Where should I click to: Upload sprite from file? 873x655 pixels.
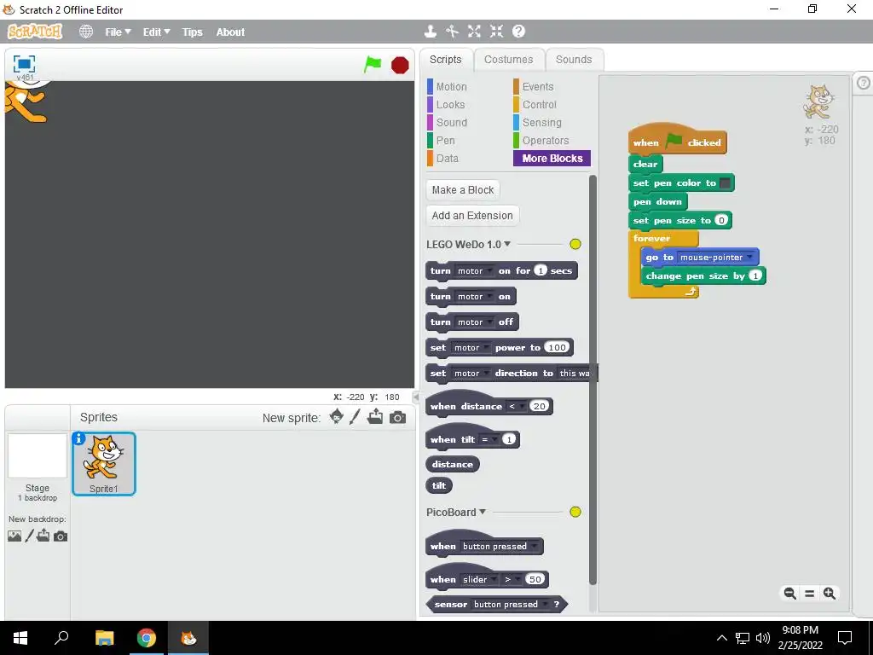tap(375, 416)
